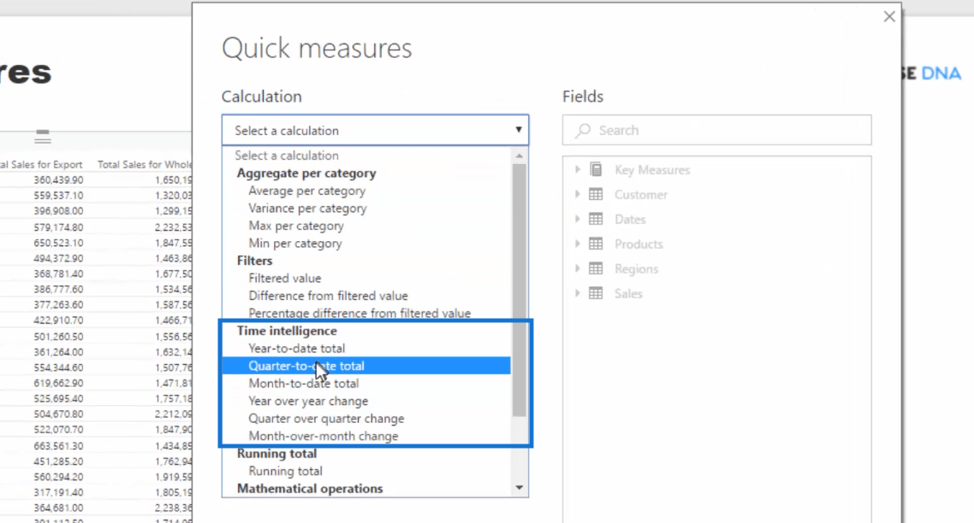Click the calculation list scrollbar thumb
Screen dimensions: 974x523
[520, 291]
